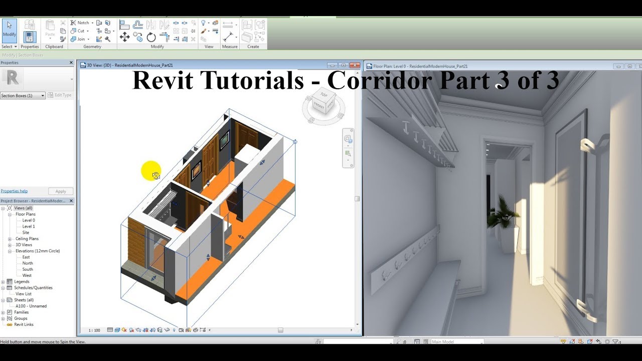Select the View List schedule
This screenshot has width=642, height=361.
(24, 294)
